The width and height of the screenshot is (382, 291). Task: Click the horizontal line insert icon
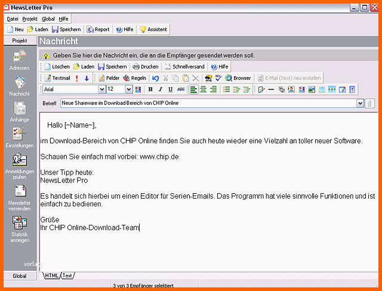(271, 89)
